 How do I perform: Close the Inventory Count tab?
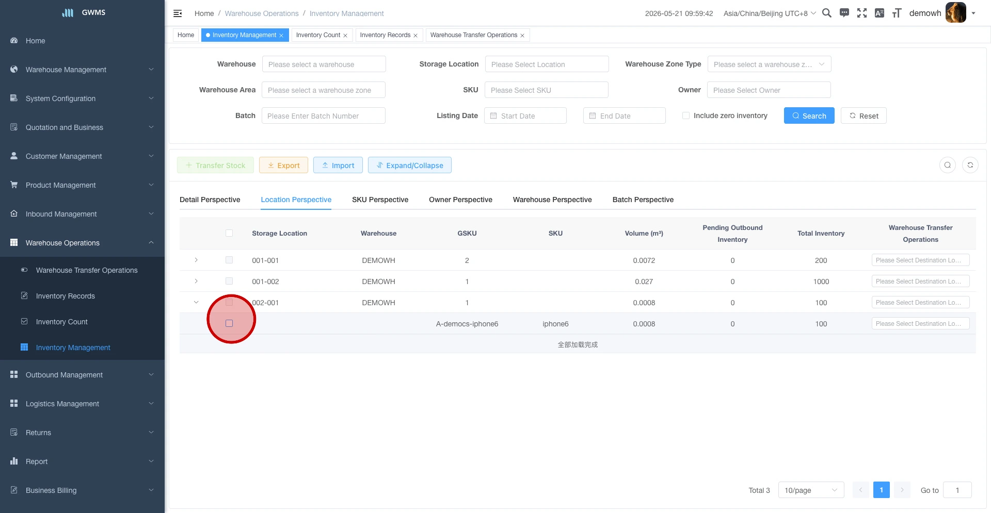[x=345, y=36]
